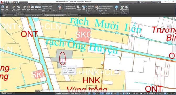This screenshot has height=95, width=176.
Task: Expand the Block Definition panel
Action: pyautogui.click(x=20, y=13)
